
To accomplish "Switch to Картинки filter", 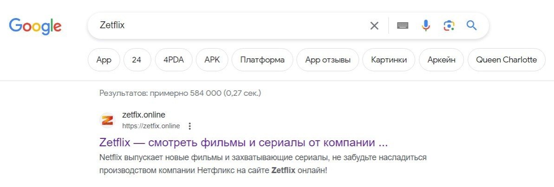I will coord(389,60).
